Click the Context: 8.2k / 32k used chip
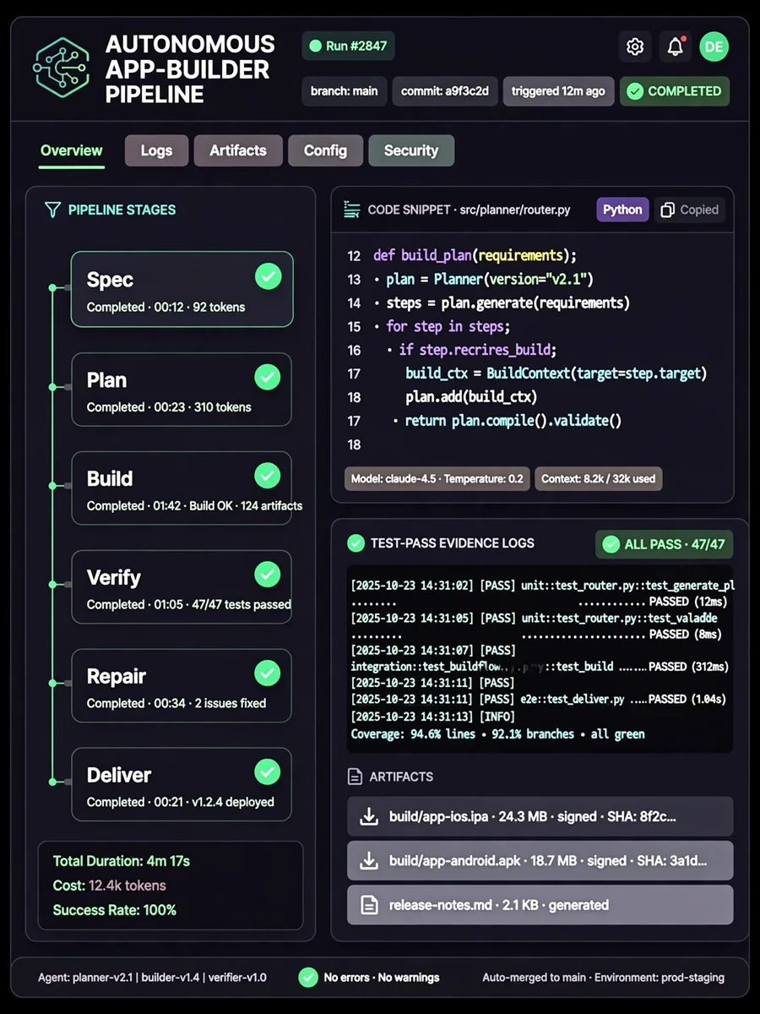Viewport: 760px width, 1014px height. tap(599, 478)
